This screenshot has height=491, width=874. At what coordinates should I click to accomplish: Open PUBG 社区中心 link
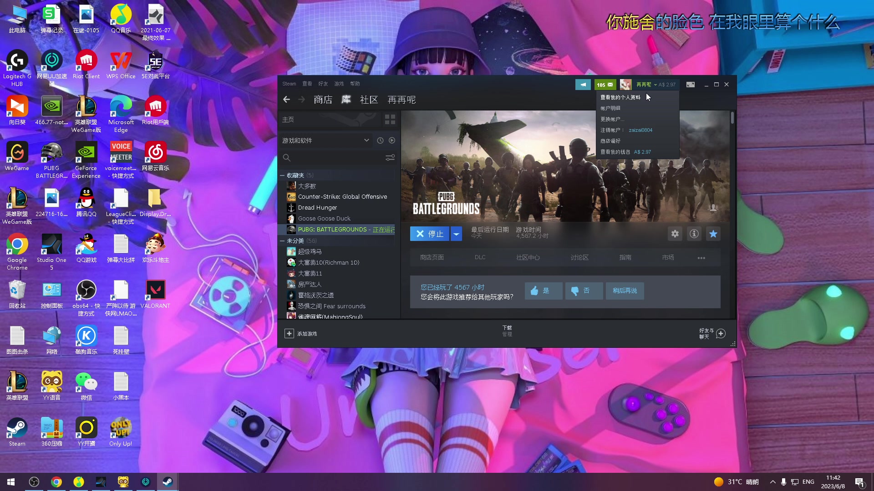tap(528, 257)
